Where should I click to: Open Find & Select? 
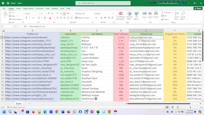coord(183,16)
